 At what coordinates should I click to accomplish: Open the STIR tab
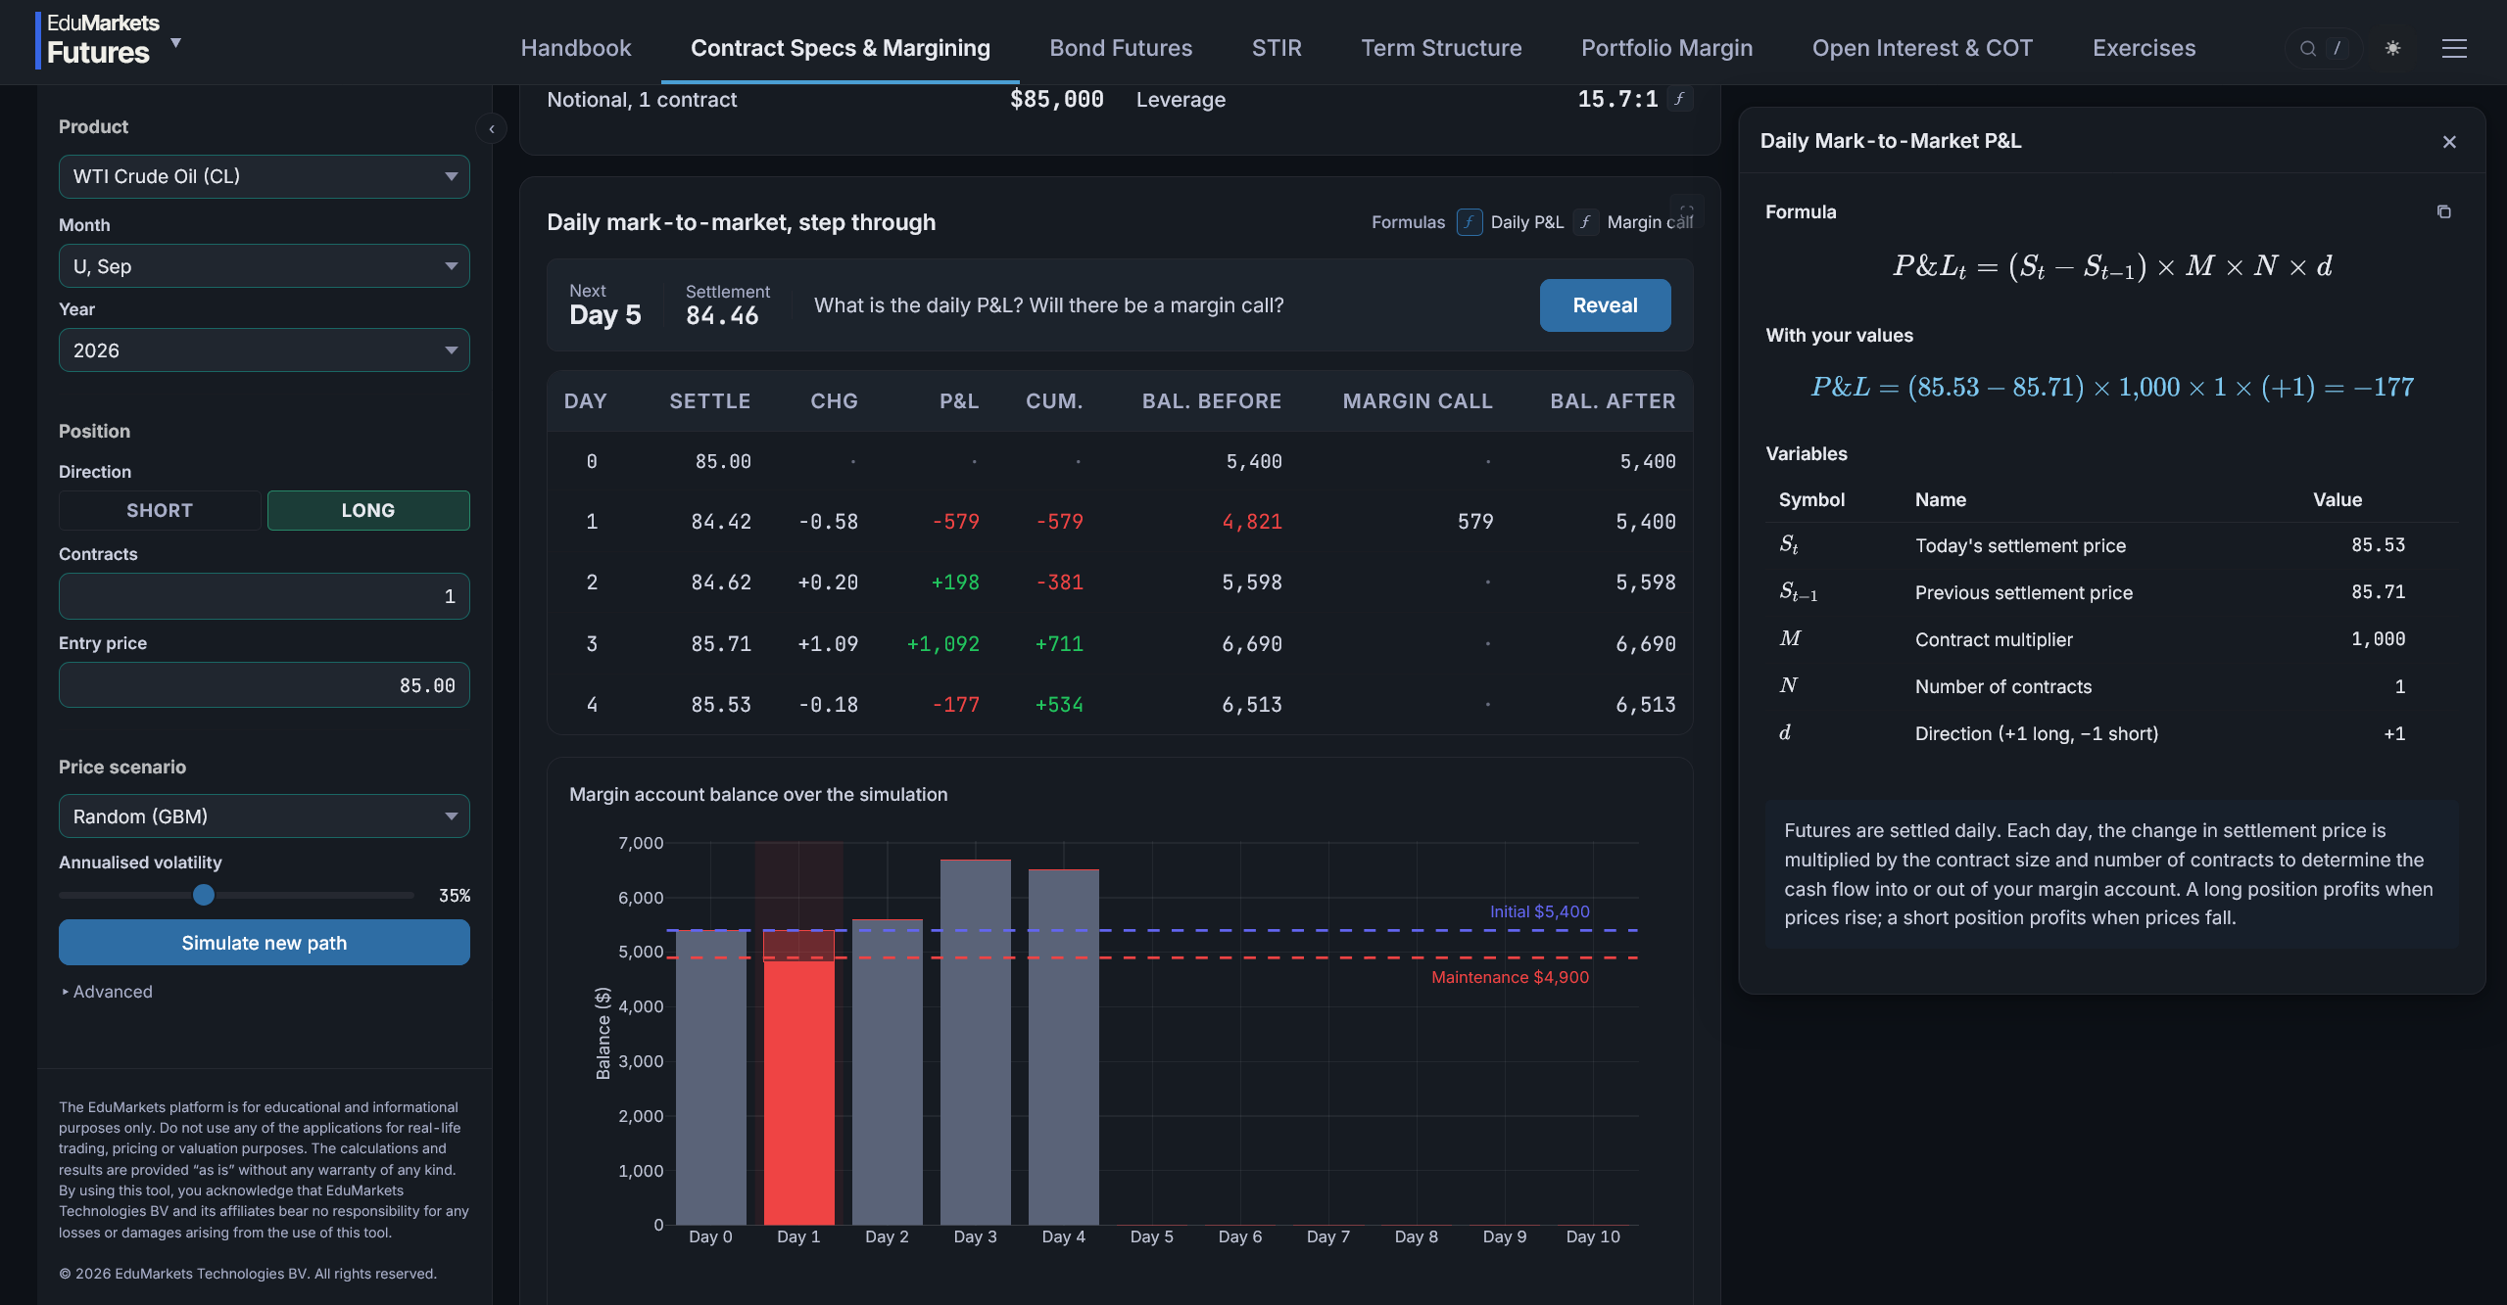pyautogui.click(x=1277, y=48)
